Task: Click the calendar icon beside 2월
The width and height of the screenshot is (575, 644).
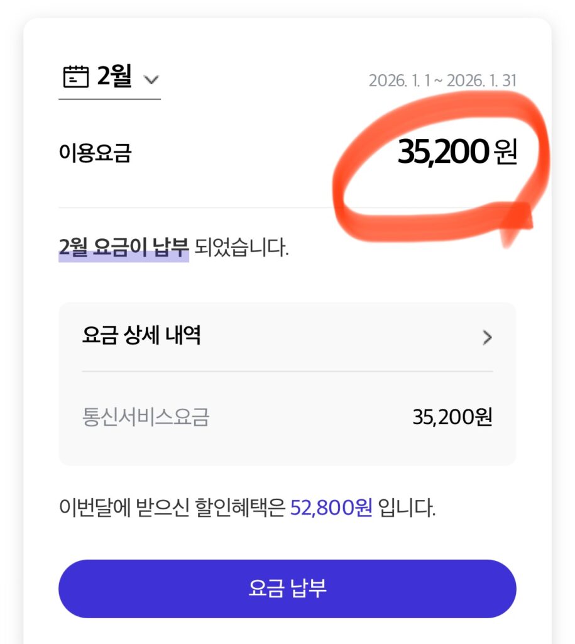Action: (76, 78)
